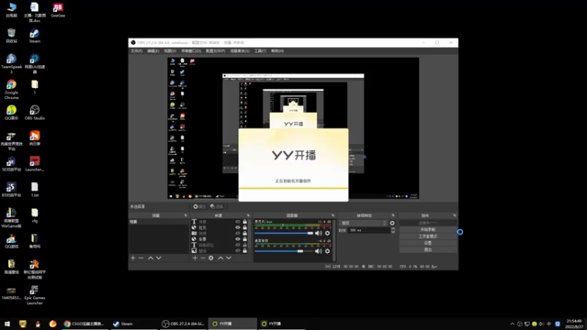
Task: Toggle lock on the 车票 source
Action: (245, 239)
